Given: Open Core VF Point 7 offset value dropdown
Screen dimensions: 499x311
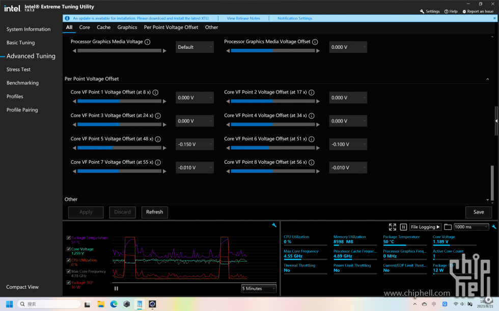Looking at the screenshot, I should [x=195, y=167].
